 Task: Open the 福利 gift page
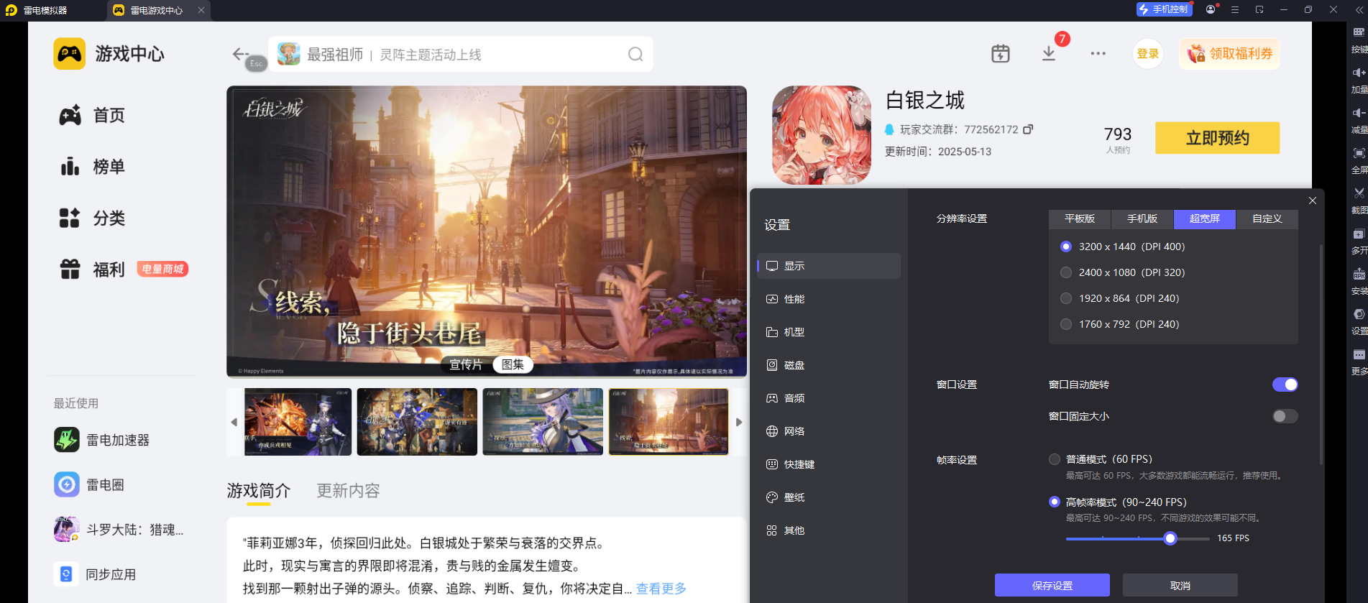point(92,270)
